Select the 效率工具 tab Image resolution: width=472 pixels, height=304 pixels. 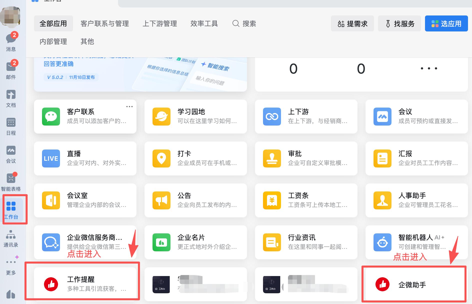pyautogui.click(x=204, y=24)
